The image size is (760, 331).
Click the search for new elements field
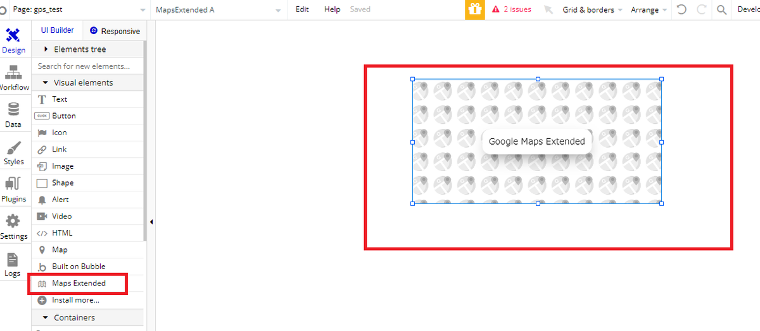point(87,66)
